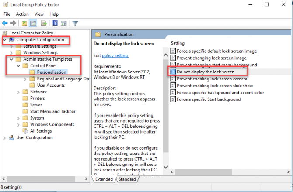The width and height of the screenshot is (293, 192).
Task: Click the Back arrow toolbar icon
Action: pyautogui.click(x=5, y=23)
